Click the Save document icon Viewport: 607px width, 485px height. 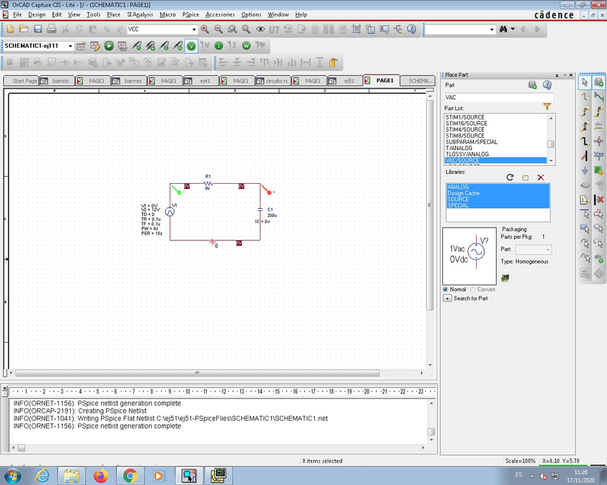[38, 29]
